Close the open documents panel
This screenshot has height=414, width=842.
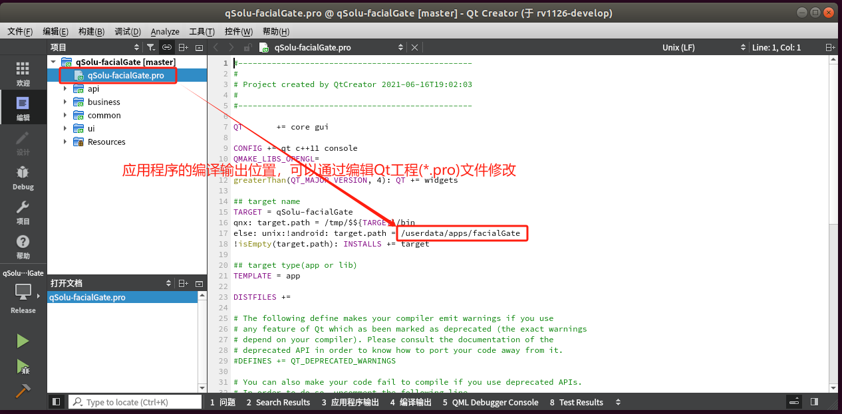[x=199, y=283]
